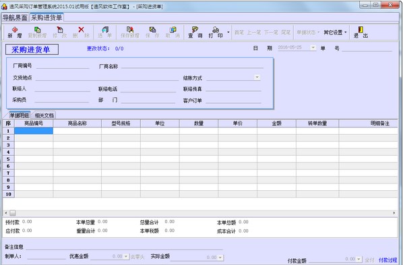Image resolution: width=403 pixels, height=265 pixels.
Task: Go to last record with 尾笔
Action: point(286,32)
